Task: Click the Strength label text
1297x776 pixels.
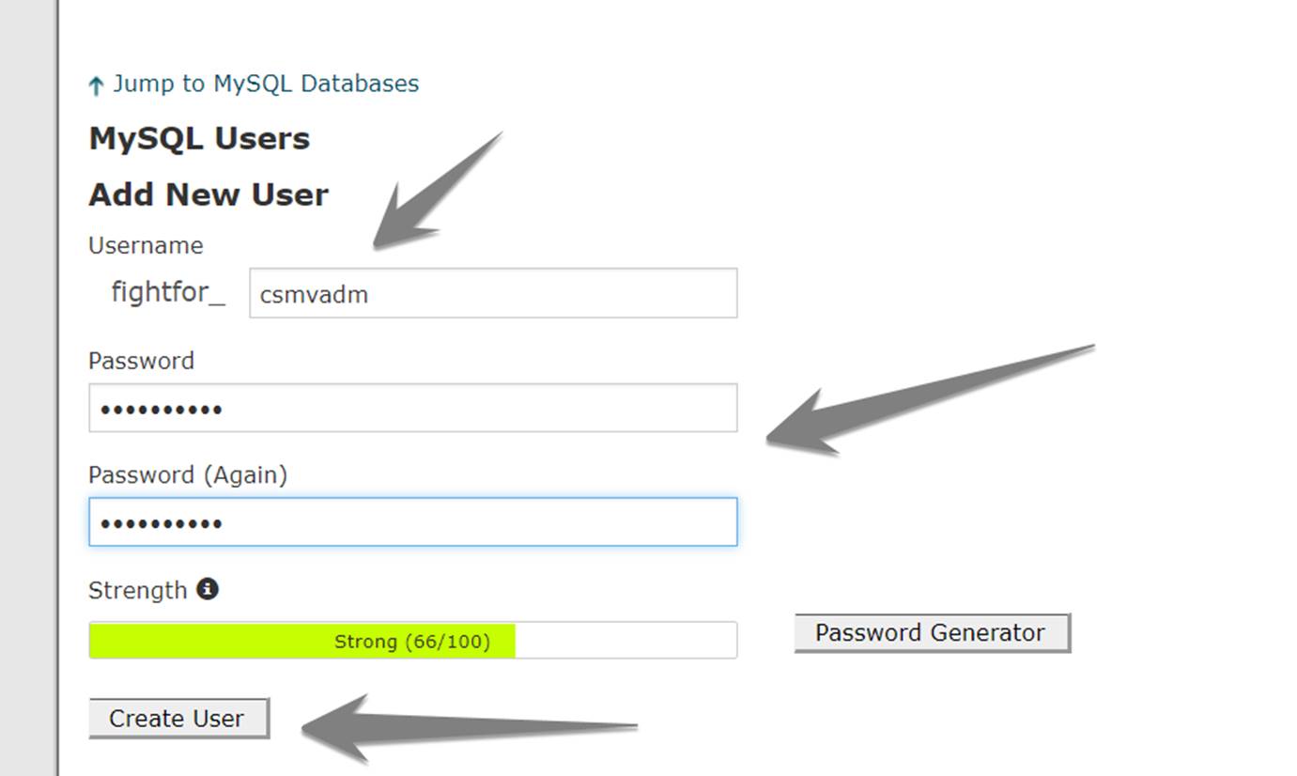Action: [138, 591]
